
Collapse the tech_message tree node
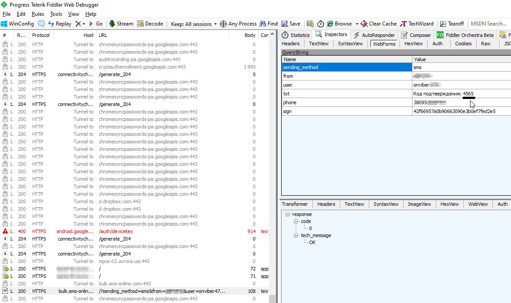(296, 235)
